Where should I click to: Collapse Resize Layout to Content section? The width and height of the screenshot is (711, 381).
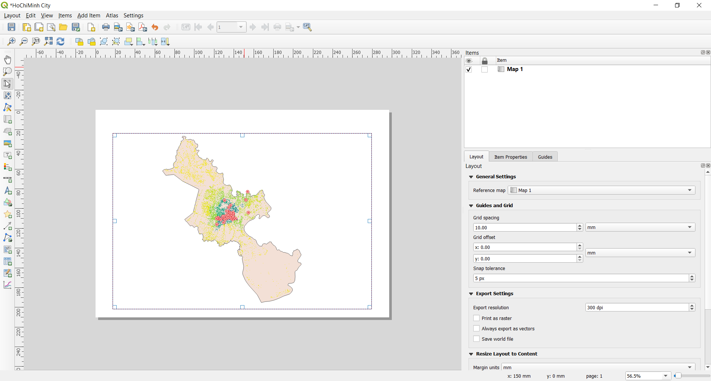(x=471, y=354)
